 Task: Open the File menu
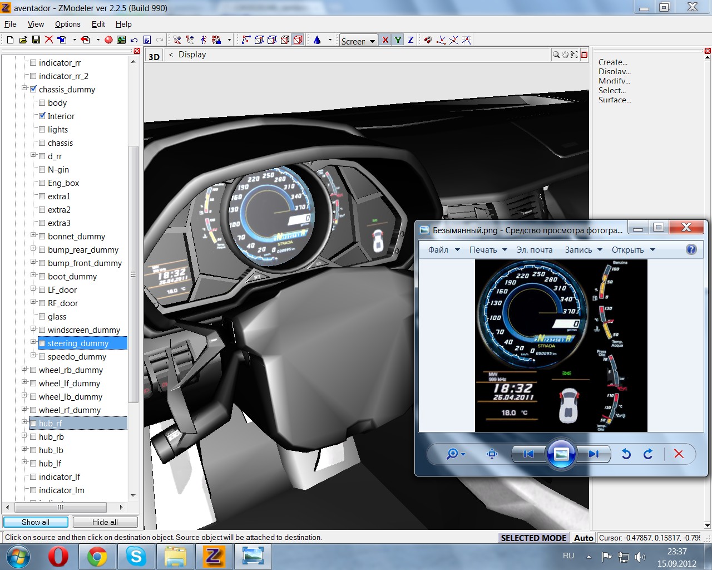coord(11,24)
